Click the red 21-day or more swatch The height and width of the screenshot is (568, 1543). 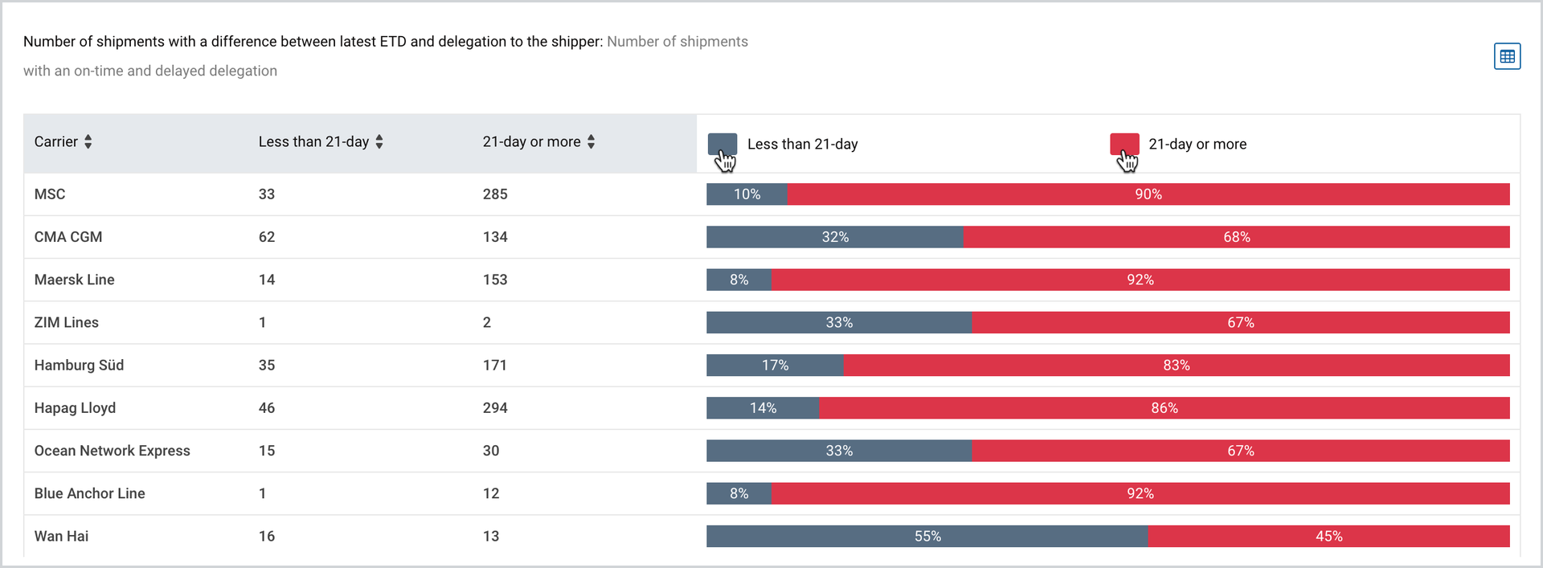[x=1124, y=144]
